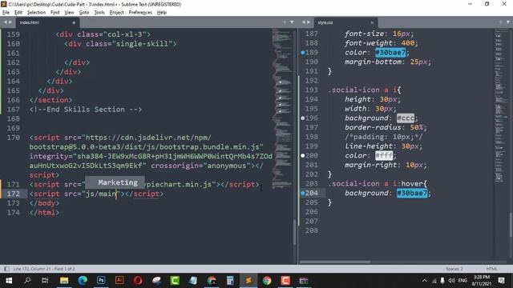Open the Windows notification center
This screenshot has width=513, height=288.
tap(501, 281)
